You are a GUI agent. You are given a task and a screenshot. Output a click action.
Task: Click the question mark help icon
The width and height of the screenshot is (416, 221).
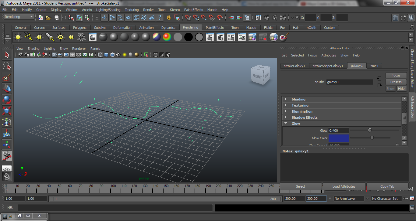tap(159, 18)
